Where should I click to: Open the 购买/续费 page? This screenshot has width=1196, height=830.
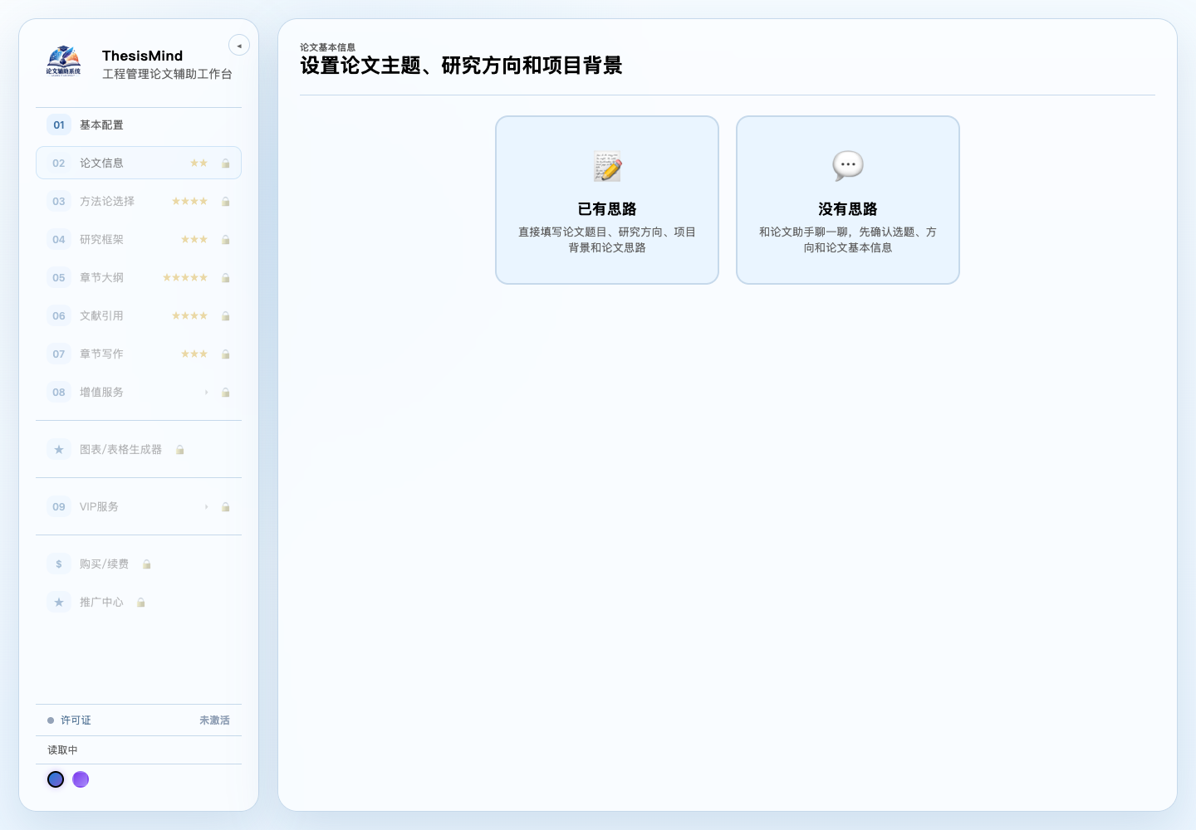(139, 564)
